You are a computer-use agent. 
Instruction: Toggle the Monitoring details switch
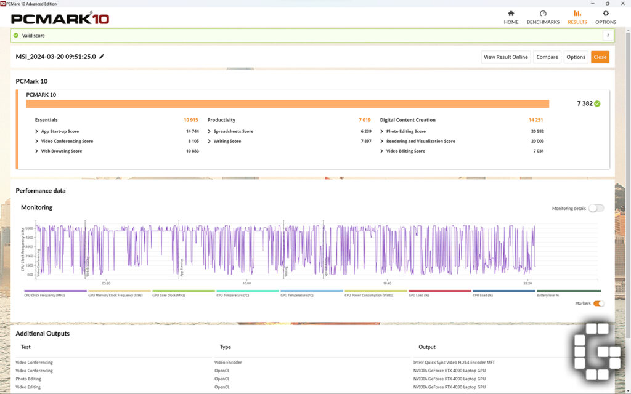[596, 208]
